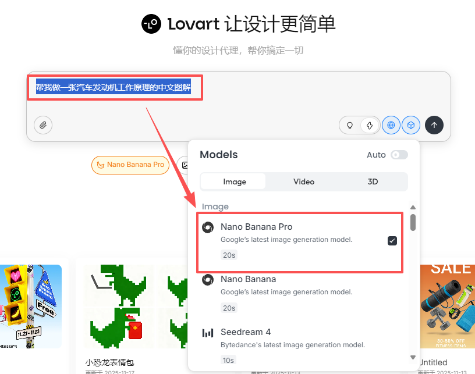The width and height of the screenshot is (475, 374).
Task: Click the Seedream 4 model icon
Action: [x=208, y=333]
